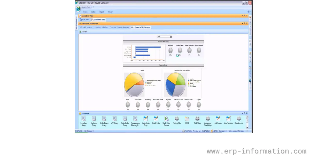The image size is (310, 155).
Task: Click the Income Statement bar chart
Action: pos(144,53)
